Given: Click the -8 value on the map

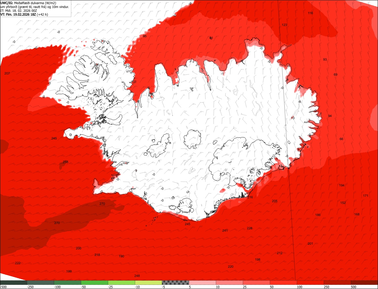Looking at the screenshot, I should [x=299, y=102].
